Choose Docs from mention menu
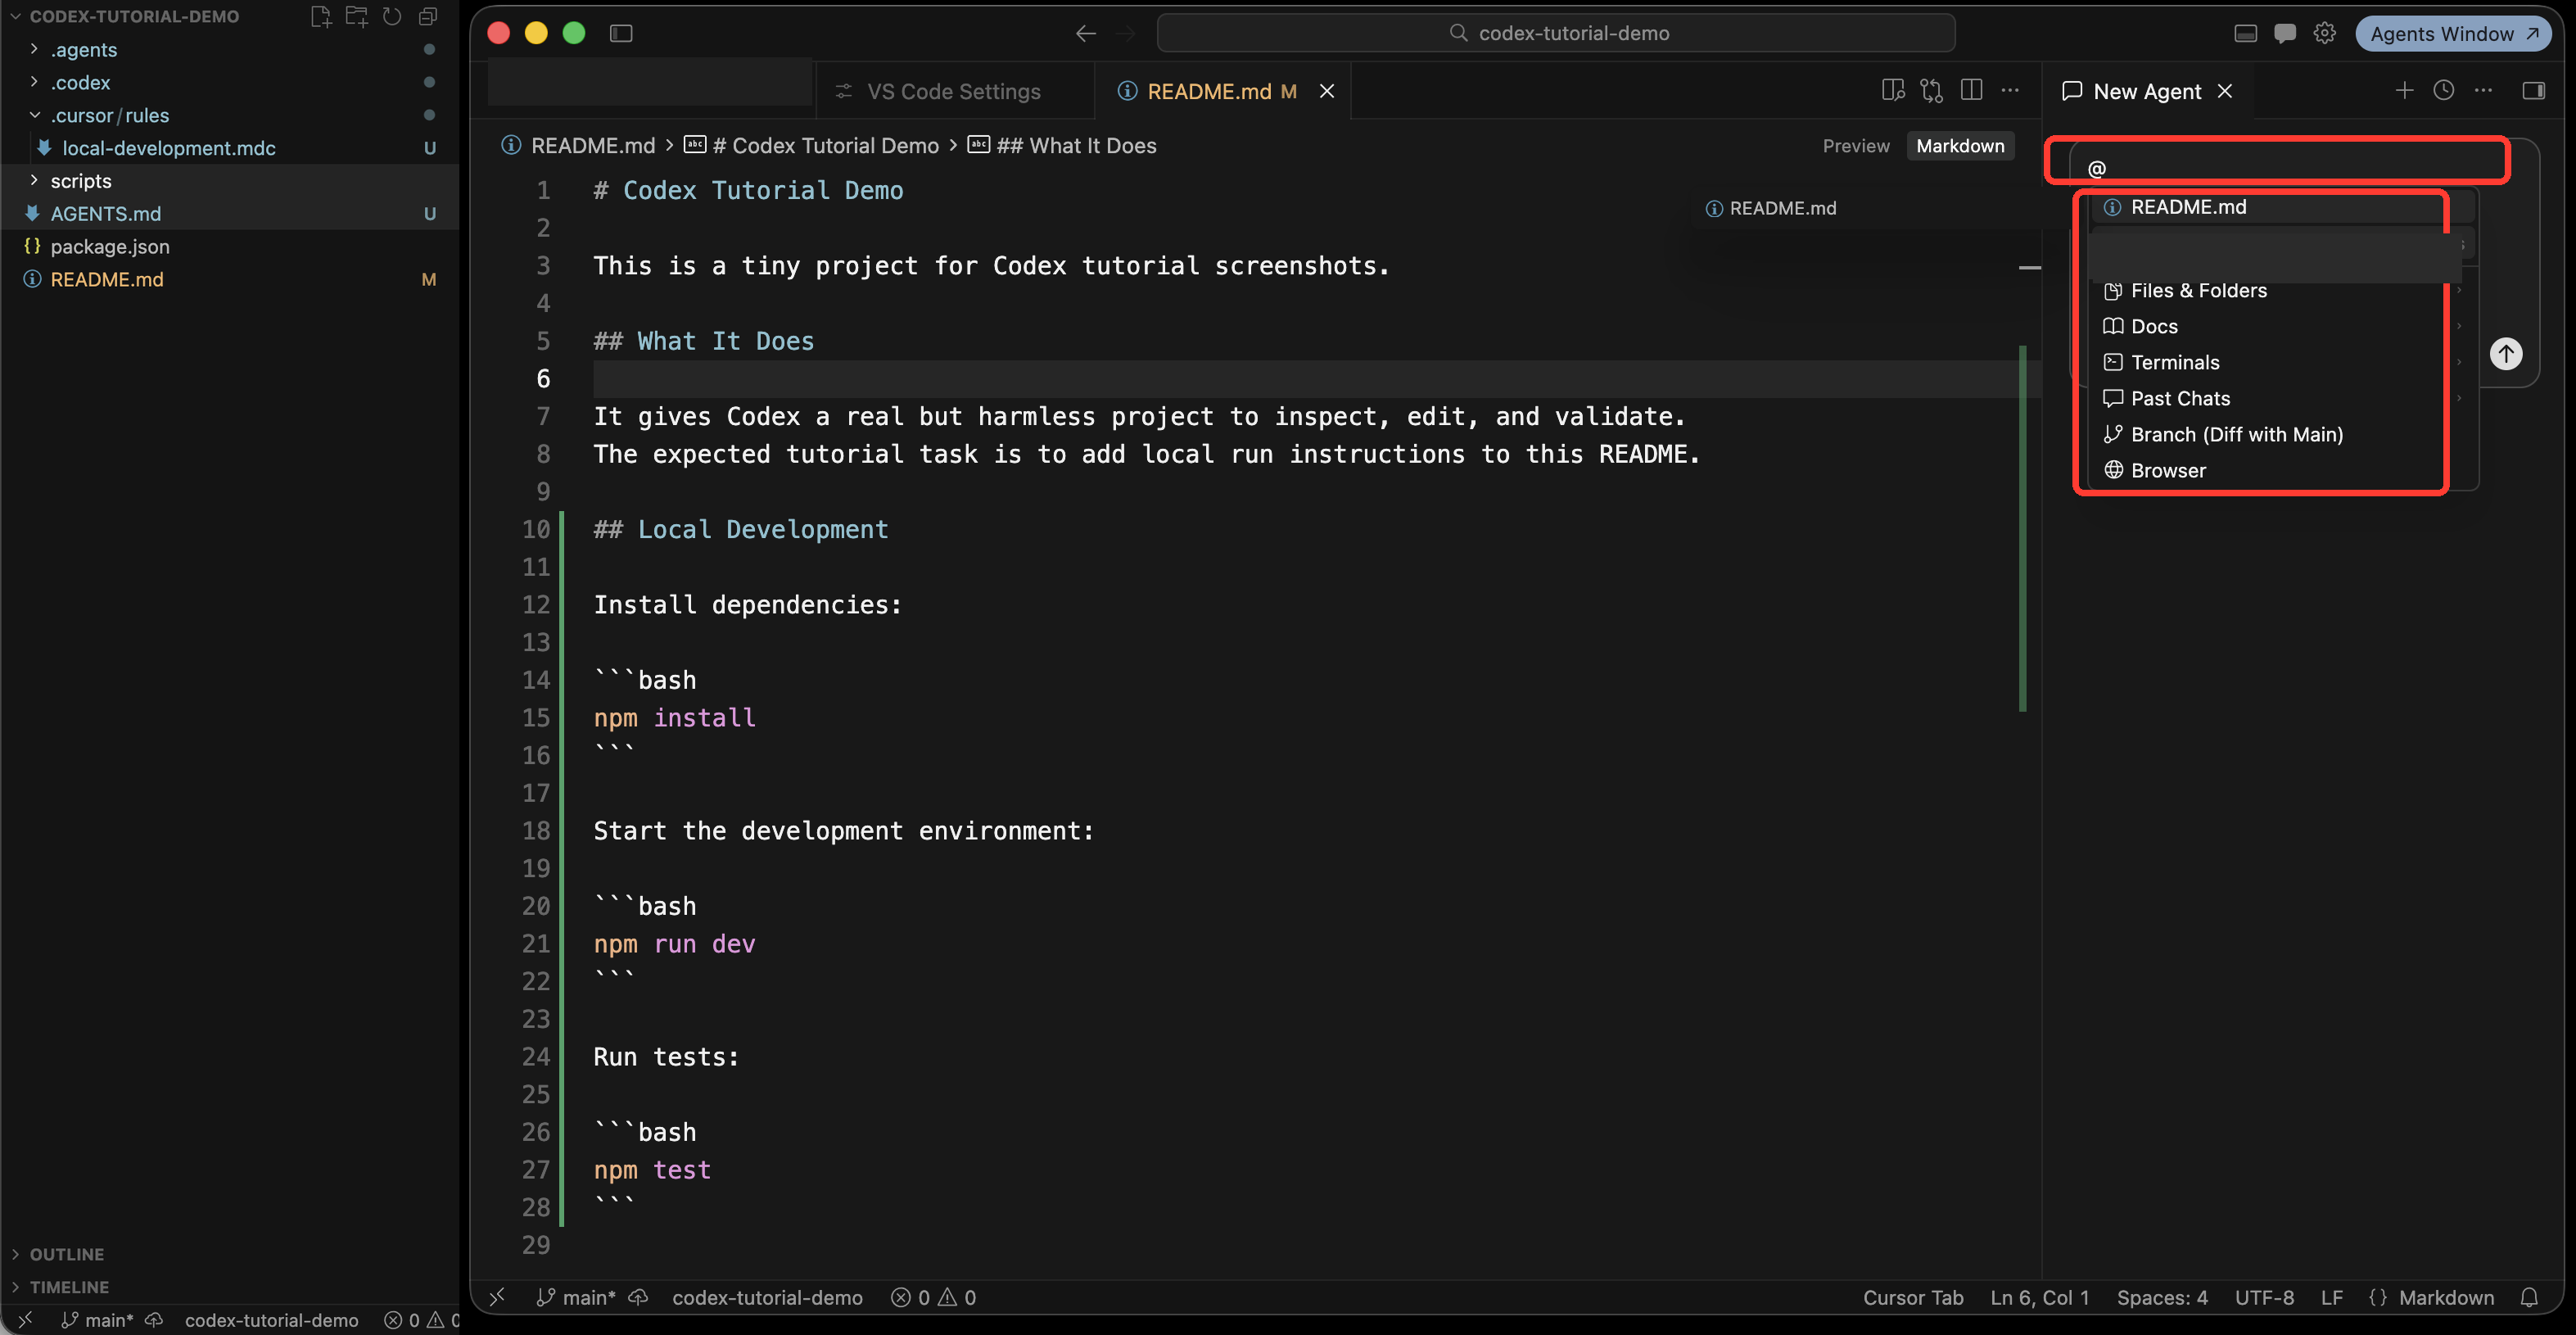This screenshot has height=1335, width=2576. coord(2282,326)
